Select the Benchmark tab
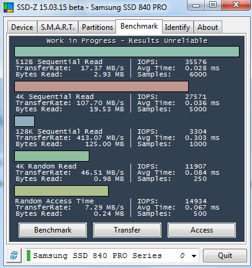The height and width of the screenshot is (268, 252). (x=139, y=26)
